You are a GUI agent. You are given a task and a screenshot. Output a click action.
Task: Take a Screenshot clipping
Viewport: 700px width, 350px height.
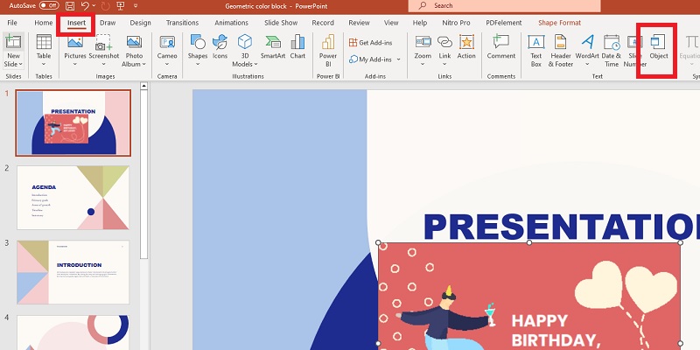pyautogui.click(x=104, y=51)
